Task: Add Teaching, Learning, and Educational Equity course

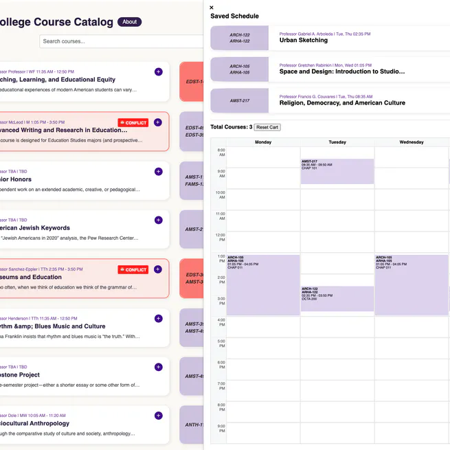Action: pyautogui.click(x=158, y=71)
